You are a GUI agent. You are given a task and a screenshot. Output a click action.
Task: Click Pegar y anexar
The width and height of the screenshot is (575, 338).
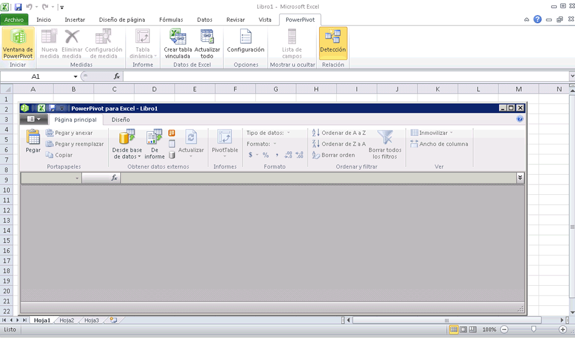[69, 133]
